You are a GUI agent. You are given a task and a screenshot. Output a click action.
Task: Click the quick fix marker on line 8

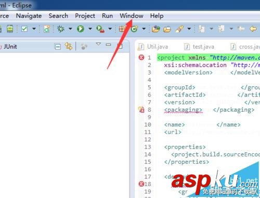tap(141, 110)
